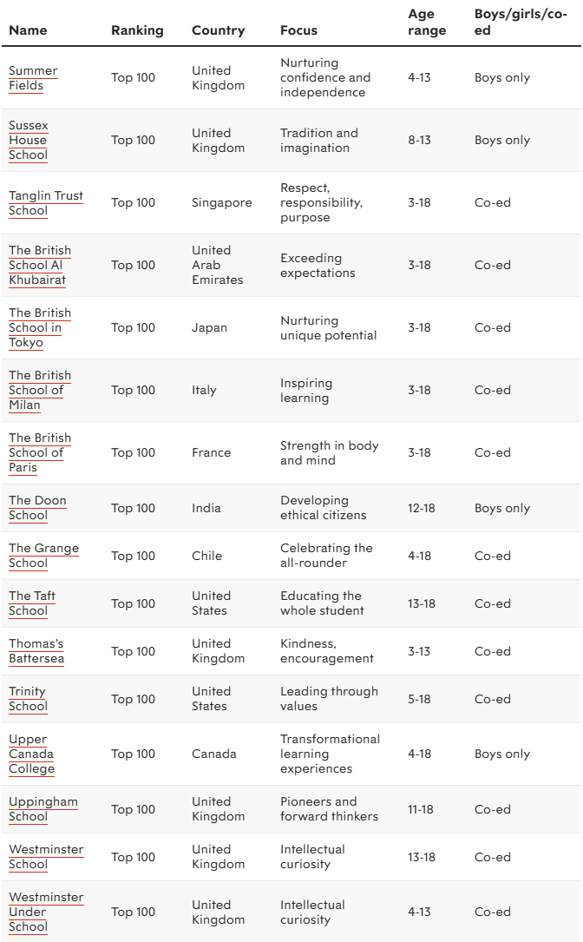The width and height of the screenshot is (583, 942).
Task: Open The British School Al Khubairat link
Action: pyautogui.click(x=39, y=265)
